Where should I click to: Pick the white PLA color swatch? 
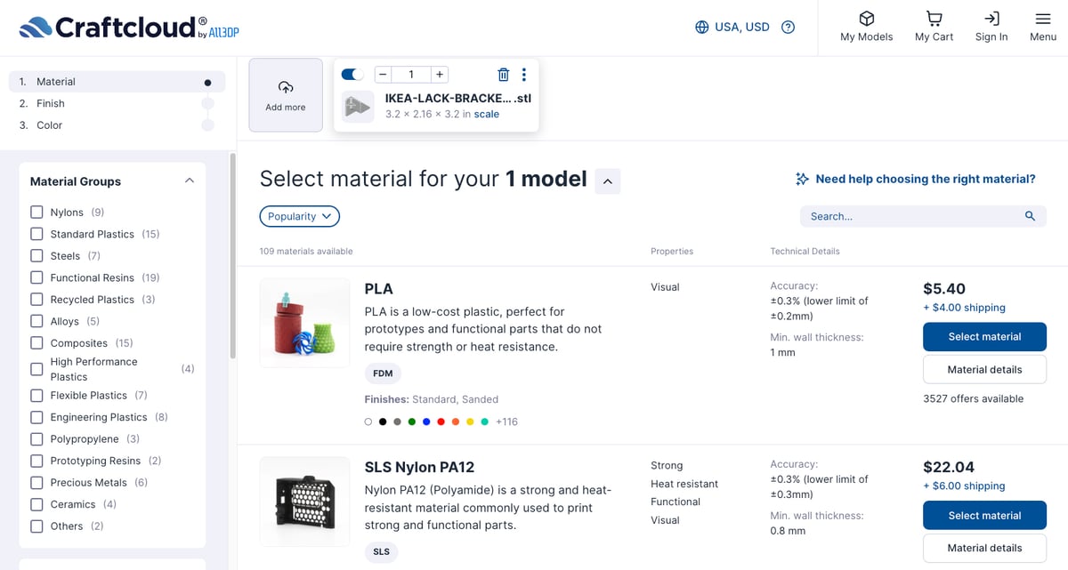[368, 421]
